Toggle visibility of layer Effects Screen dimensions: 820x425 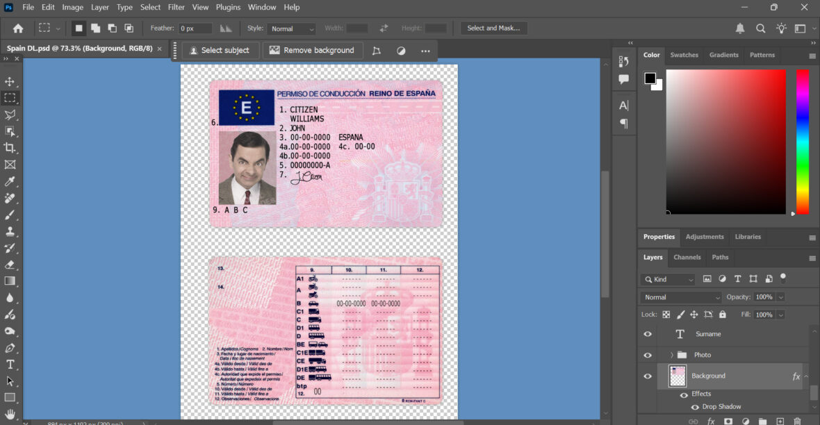tap(684, 394)
